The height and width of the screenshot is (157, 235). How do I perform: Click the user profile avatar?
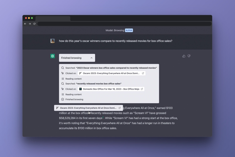click(53, 41)
